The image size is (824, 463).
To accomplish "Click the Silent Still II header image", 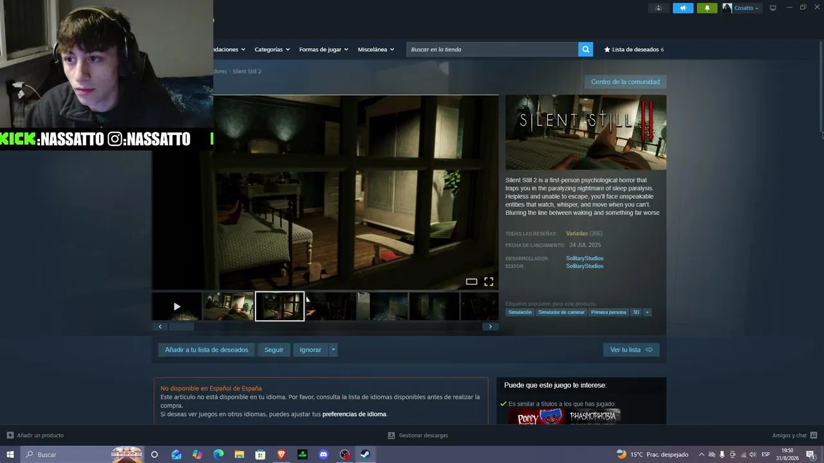I will (x=586, y=132).
